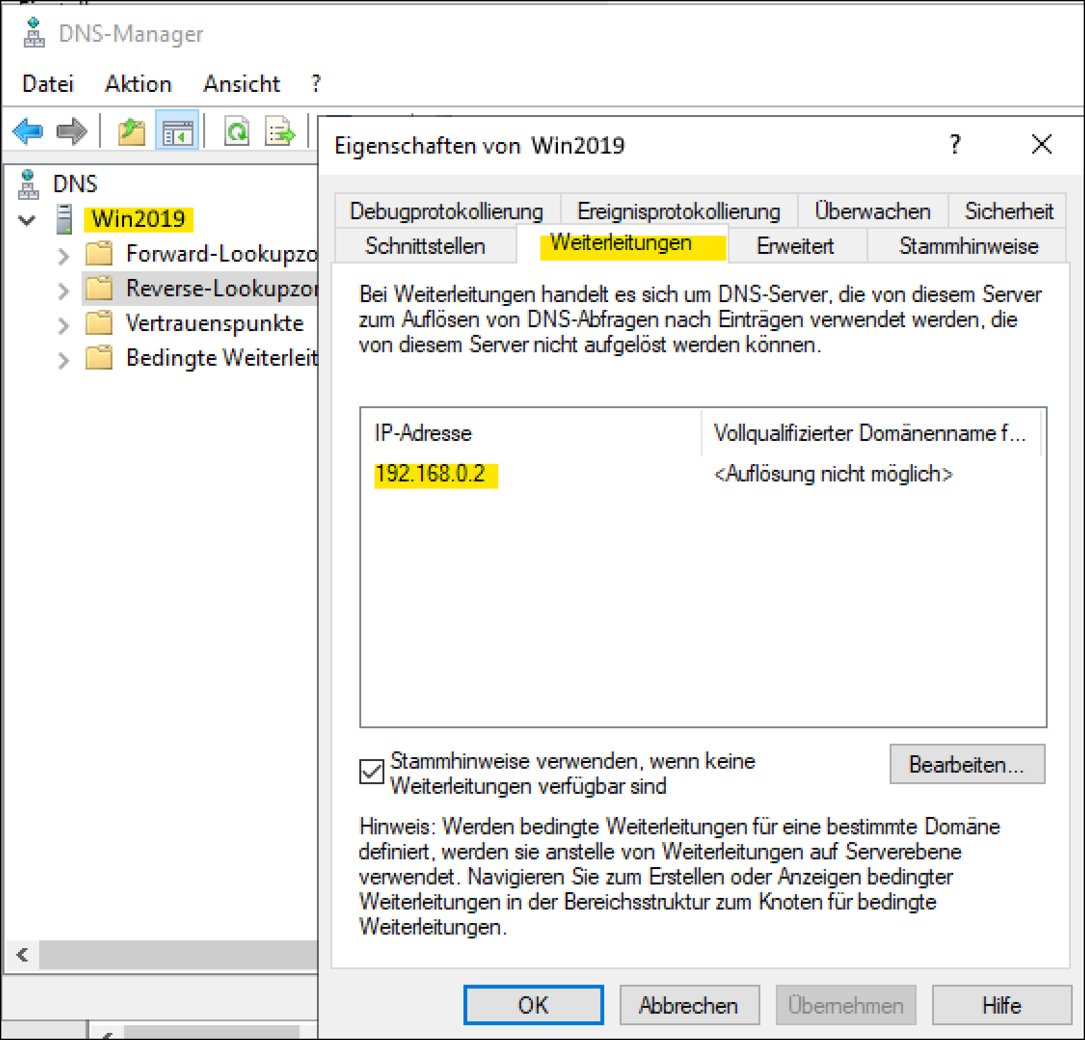Switch to the Stammhinweise tab
This screenshot has width=1085, height=1040.
click(x=968, y=246)
